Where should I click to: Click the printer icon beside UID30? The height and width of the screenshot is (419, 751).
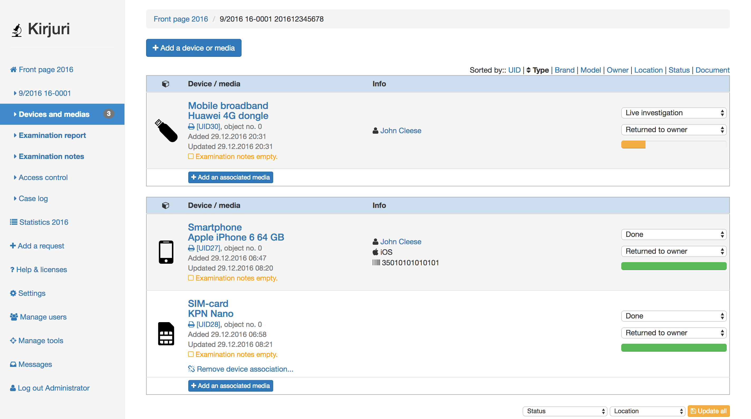click(191, 127)
